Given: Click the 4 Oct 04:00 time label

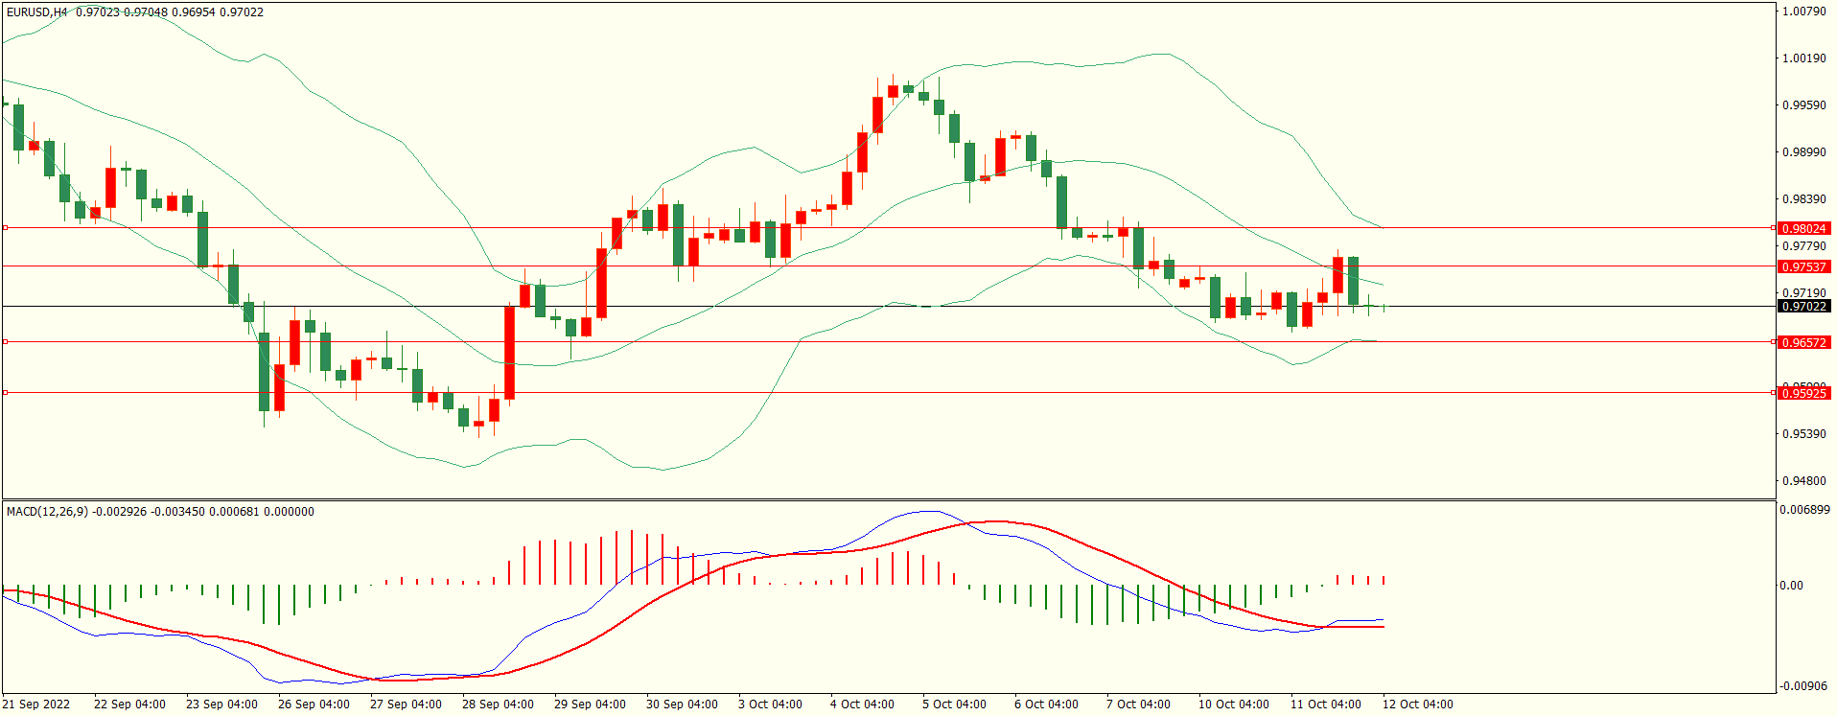Looking at the screenshot, I should 862,704.
